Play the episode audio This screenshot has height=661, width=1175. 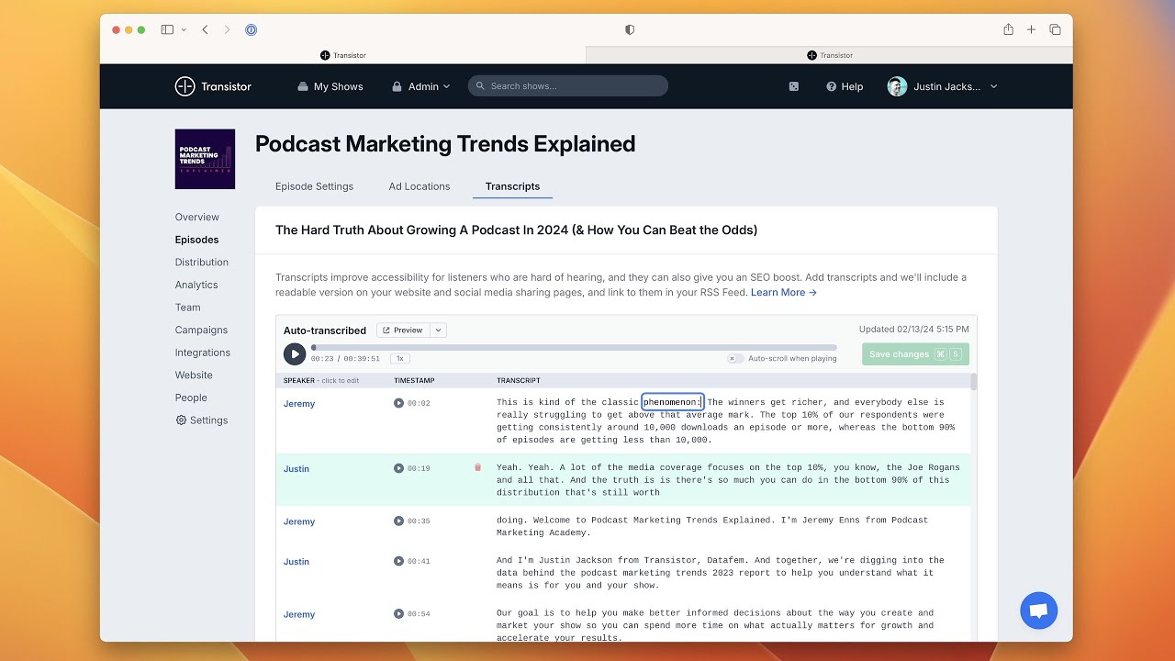click(x=295, y=353)
